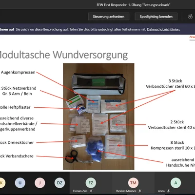Click Anna's muted microphone icon
This screenshot has width=195, height=195.
tap(168, 191)
